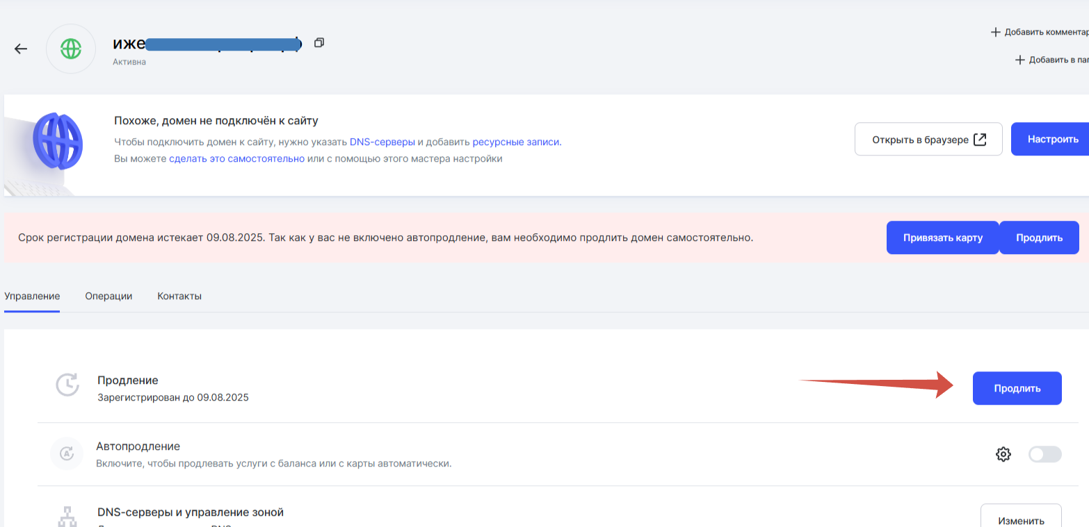Switch to the Операции tab

[x=108, y=296]
